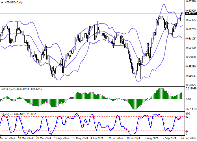197x141 pixels.
Task: Click the 0.62305 price scale value
Action: [x=191, y=20]
